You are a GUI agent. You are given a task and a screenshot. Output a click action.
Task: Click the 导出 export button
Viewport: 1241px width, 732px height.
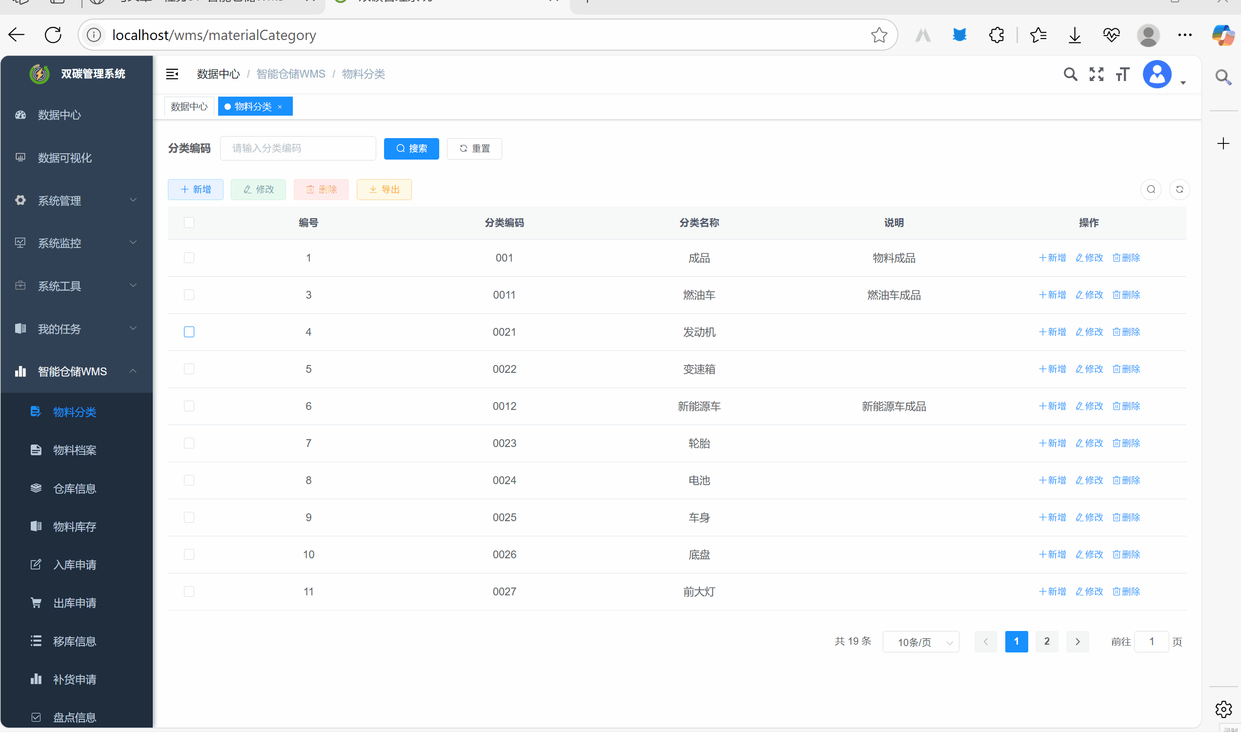pos(384,189)
